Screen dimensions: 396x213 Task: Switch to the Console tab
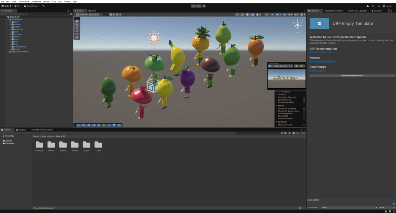tap(21, 130)
